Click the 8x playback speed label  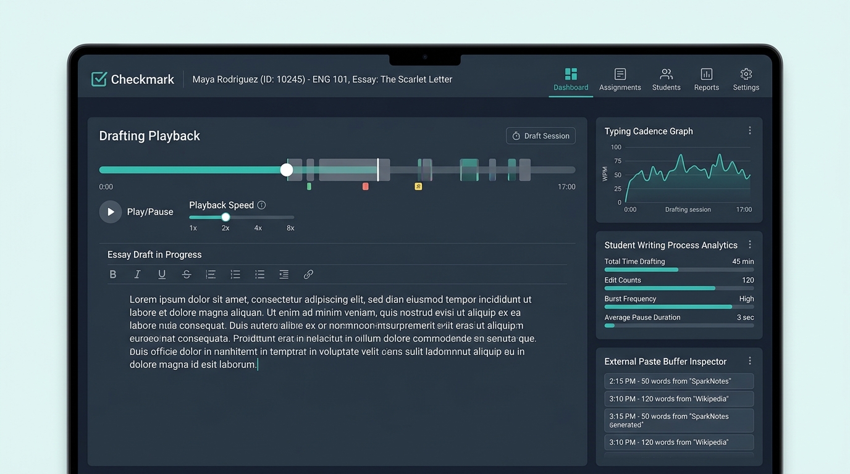pos(290,228)
